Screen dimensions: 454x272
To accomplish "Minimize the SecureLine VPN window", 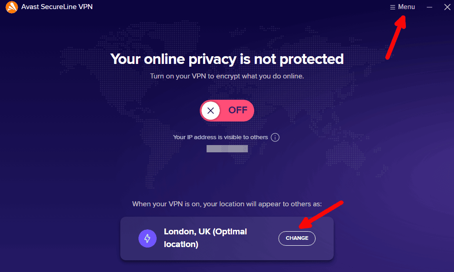I will click(429, 7).
